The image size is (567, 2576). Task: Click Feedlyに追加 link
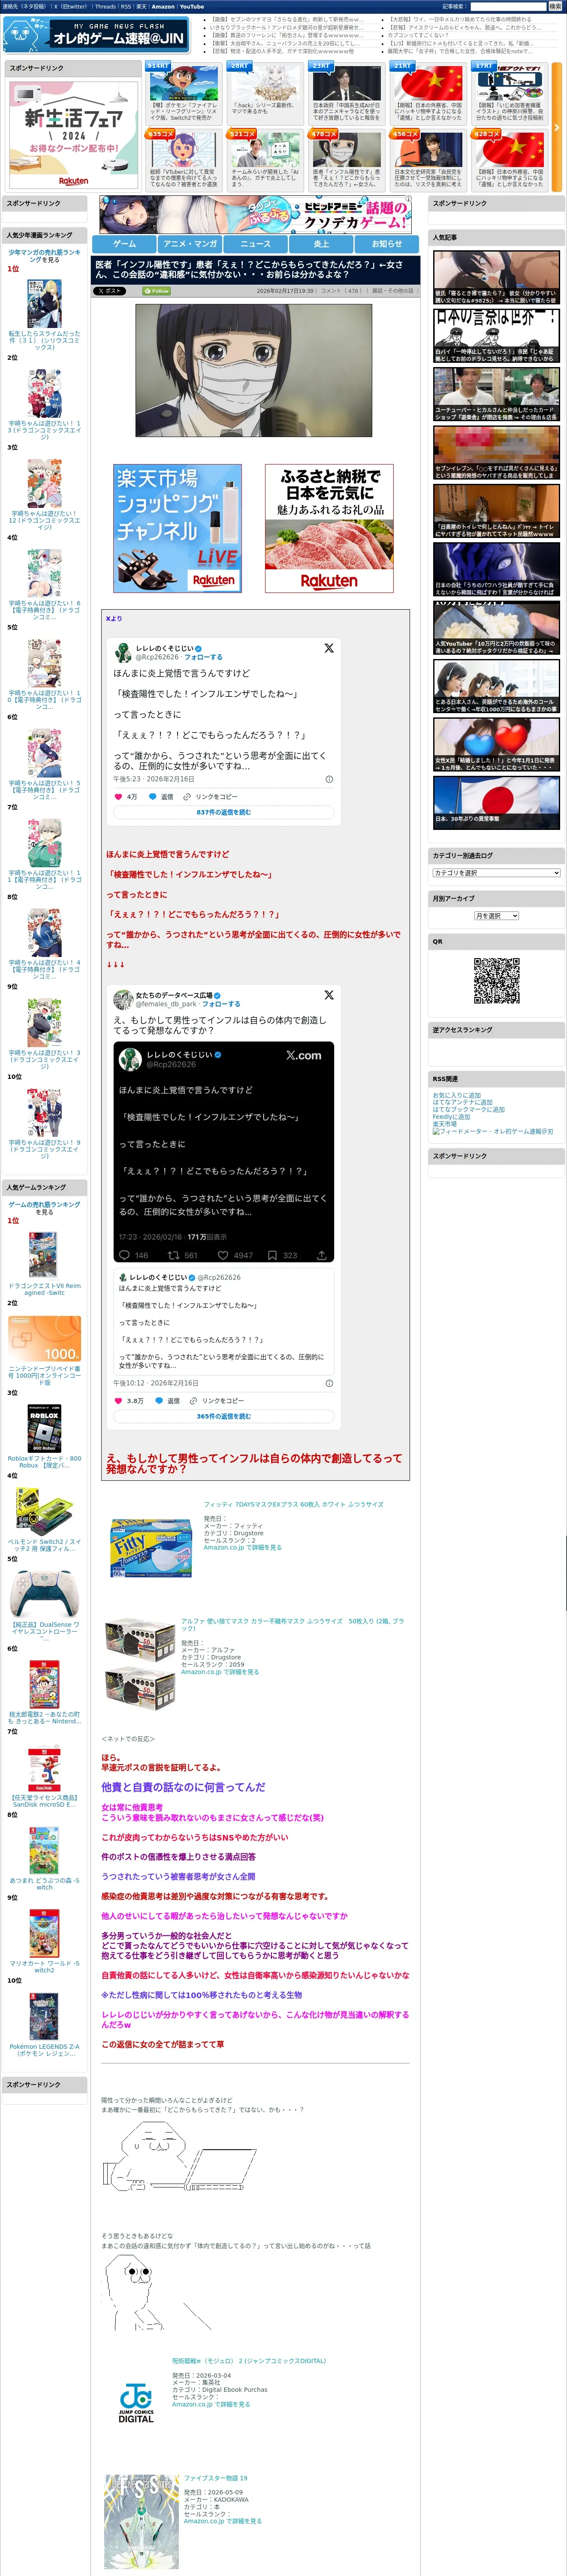pos(451,1117)
